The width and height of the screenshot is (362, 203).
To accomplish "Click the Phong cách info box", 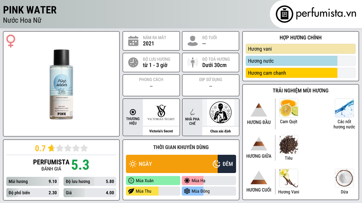I will (151, 85).
